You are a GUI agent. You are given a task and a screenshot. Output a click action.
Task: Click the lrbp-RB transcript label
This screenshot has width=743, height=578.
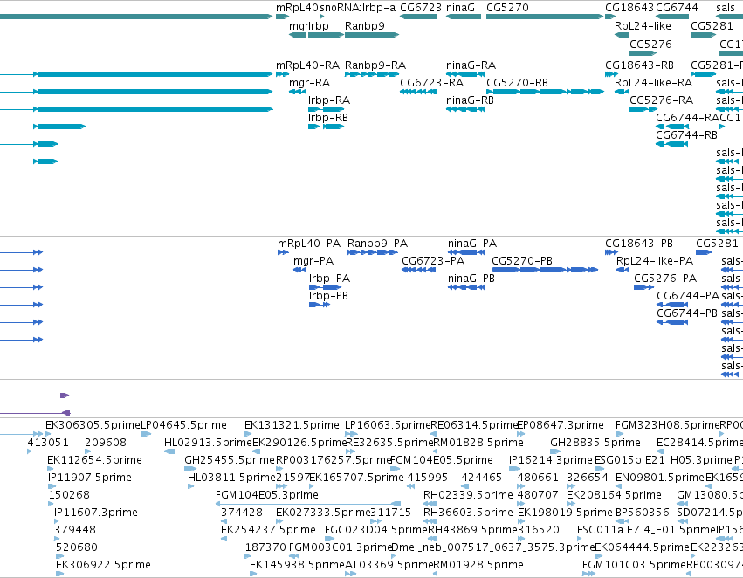click(328, 118)
